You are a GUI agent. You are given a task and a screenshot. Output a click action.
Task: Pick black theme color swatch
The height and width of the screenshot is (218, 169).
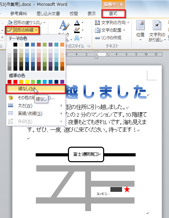(x=15, y=45)
